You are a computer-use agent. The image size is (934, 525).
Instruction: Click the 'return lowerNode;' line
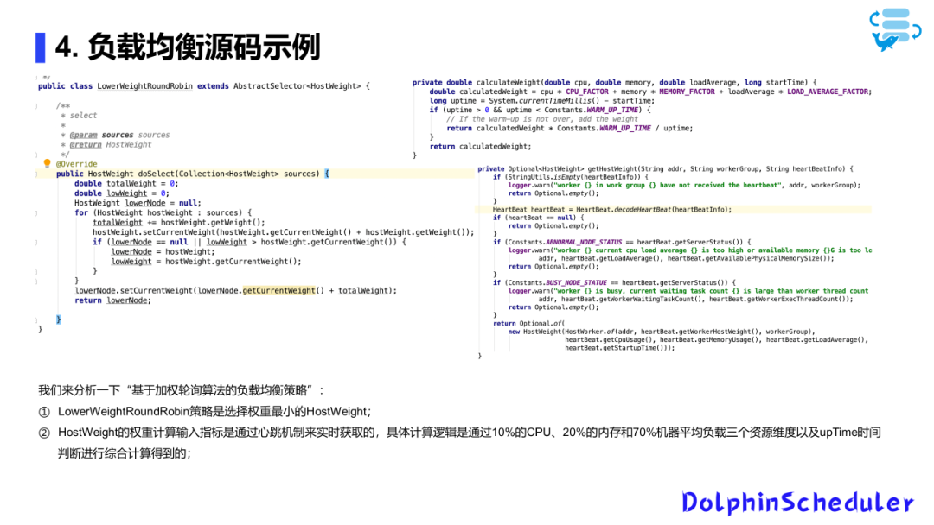coord(112,300)
